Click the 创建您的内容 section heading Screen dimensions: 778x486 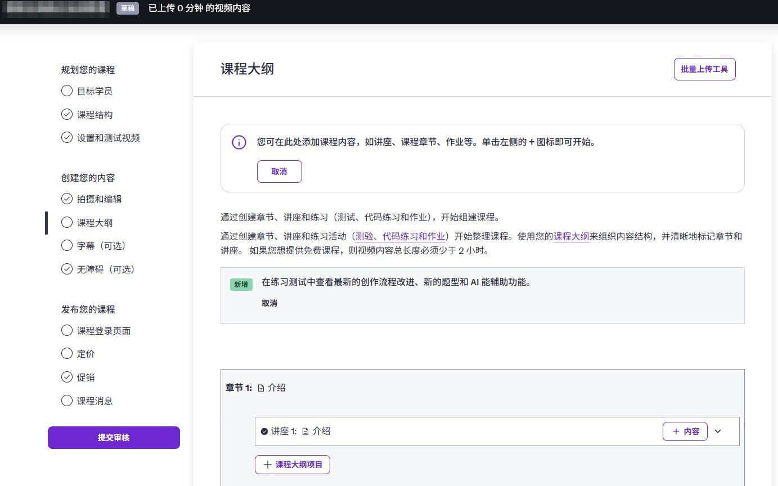pyautogui.click(x=88, y=178)
